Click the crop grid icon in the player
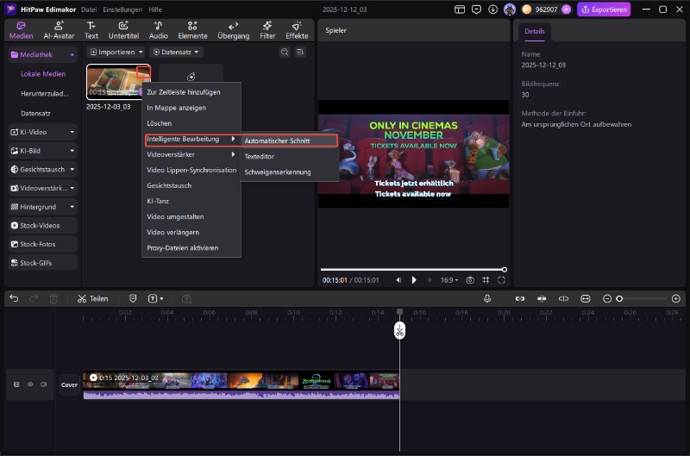 click(486, 280)
